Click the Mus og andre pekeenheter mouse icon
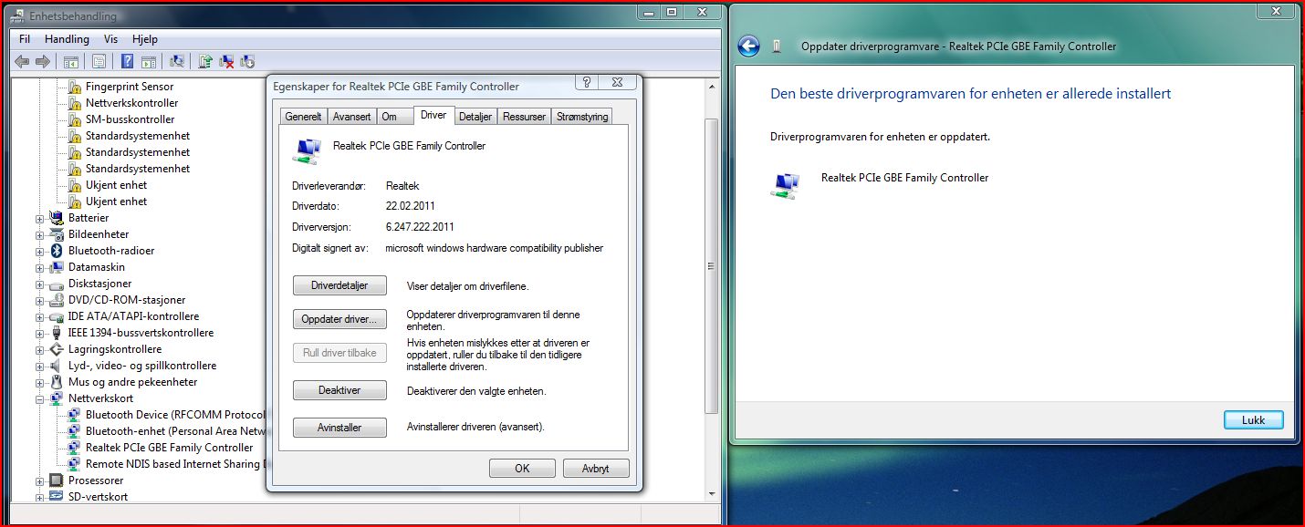This screenshot has height=527, width=1305. point(57,382)
